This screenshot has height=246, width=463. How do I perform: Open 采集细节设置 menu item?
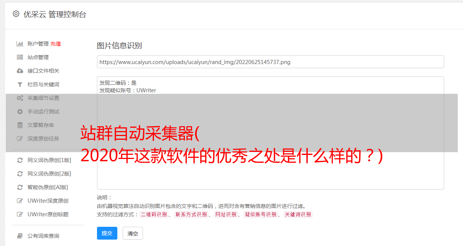pyautogui.click(x=43, y=98)
